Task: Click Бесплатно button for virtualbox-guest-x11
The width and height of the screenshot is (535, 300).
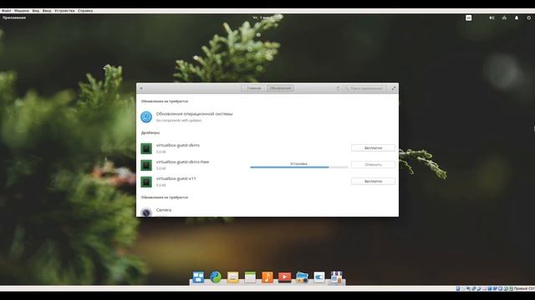Action: tap(373, 182)
